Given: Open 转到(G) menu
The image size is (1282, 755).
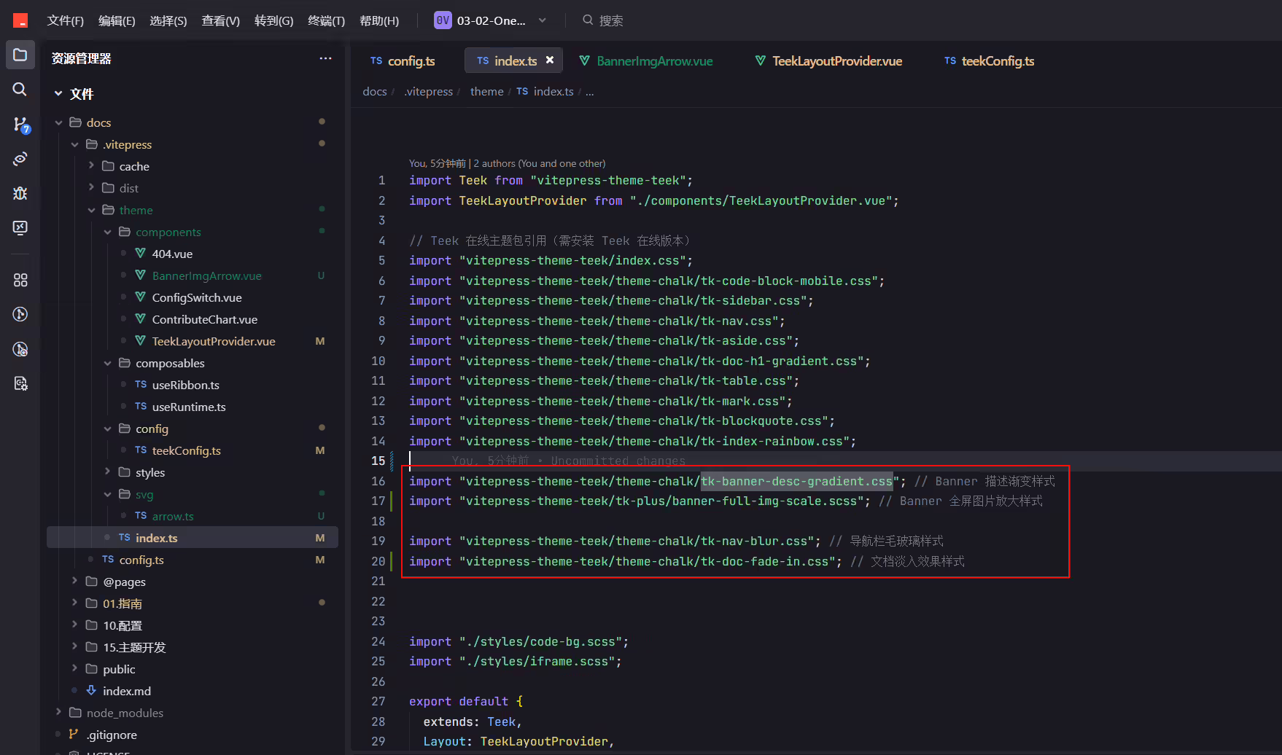Looking at the screenshot, I should pos(273,20).
